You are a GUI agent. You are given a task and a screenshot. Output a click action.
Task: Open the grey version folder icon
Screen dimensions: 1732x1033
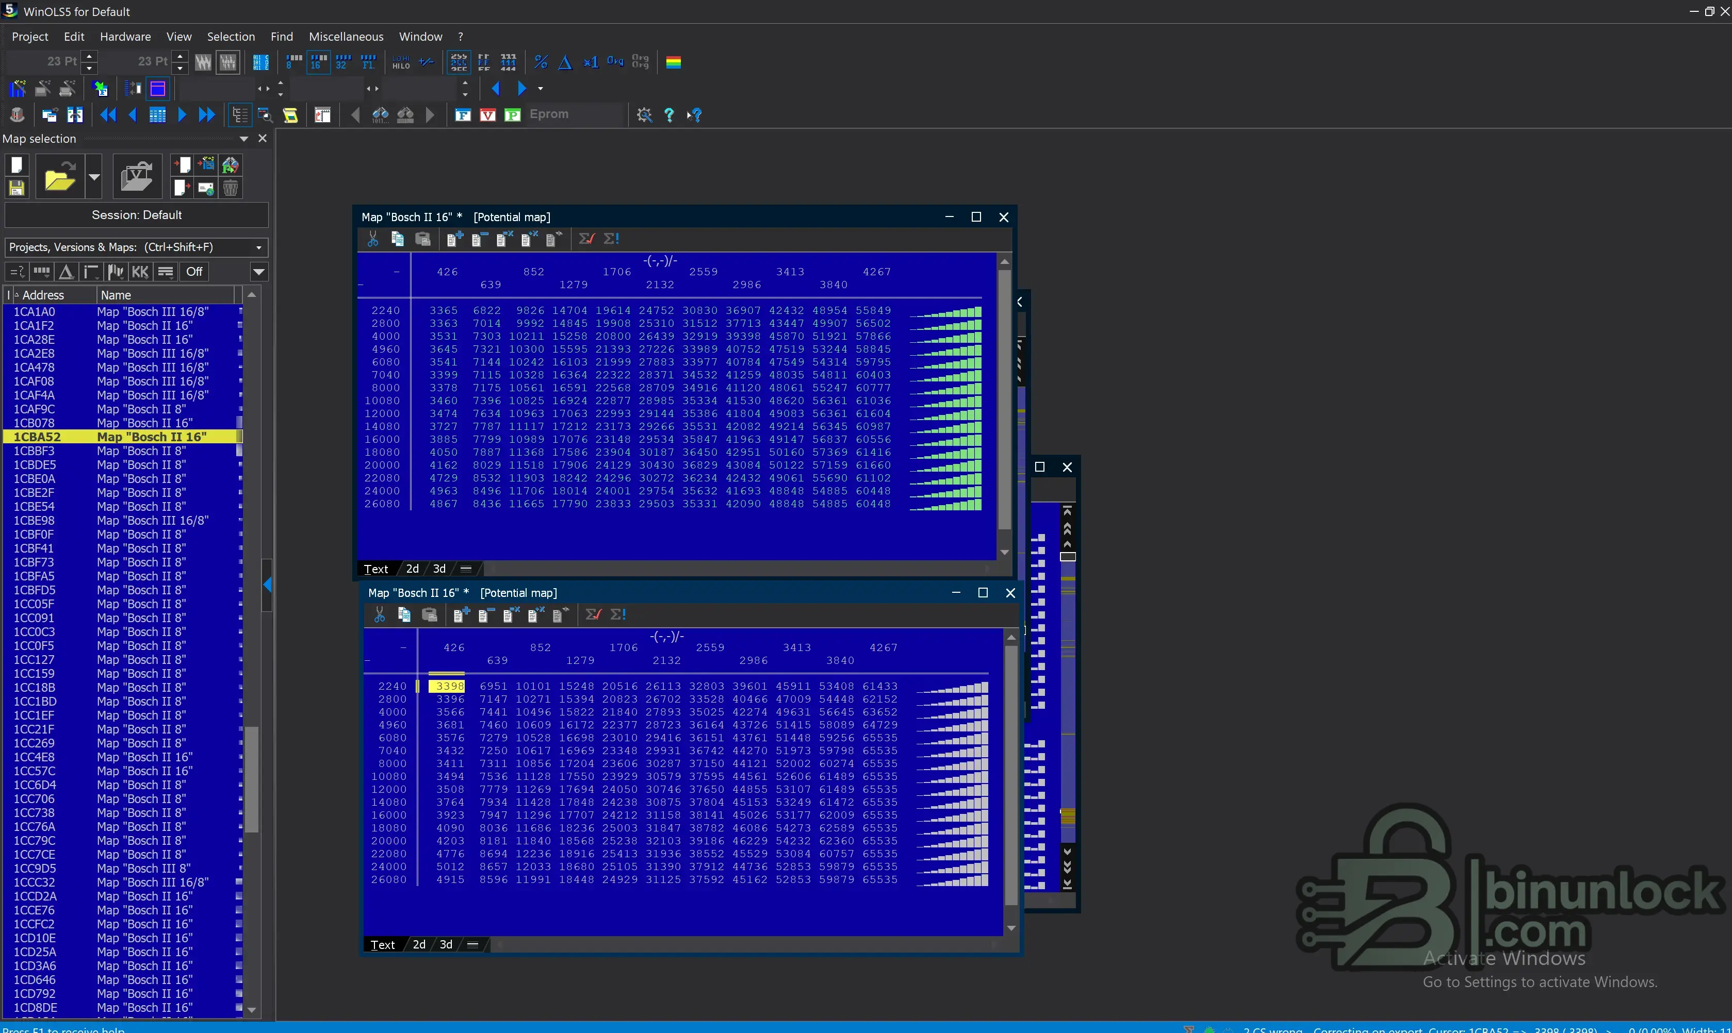pos(137,177)
